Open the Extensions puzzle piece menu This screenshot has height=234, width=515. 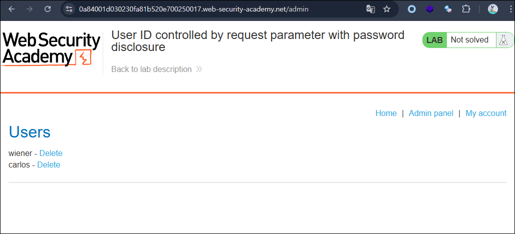click(x=466, y=9)
